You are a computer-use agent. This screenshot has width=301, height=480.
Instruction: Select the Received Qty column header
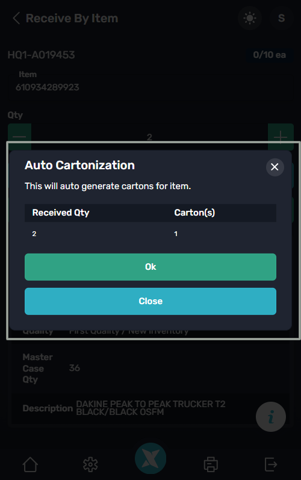61,213
